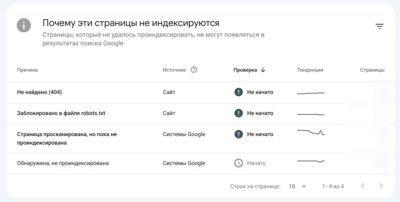
Task: Open the Не найдено (404) row
Action: click(201, 92)
